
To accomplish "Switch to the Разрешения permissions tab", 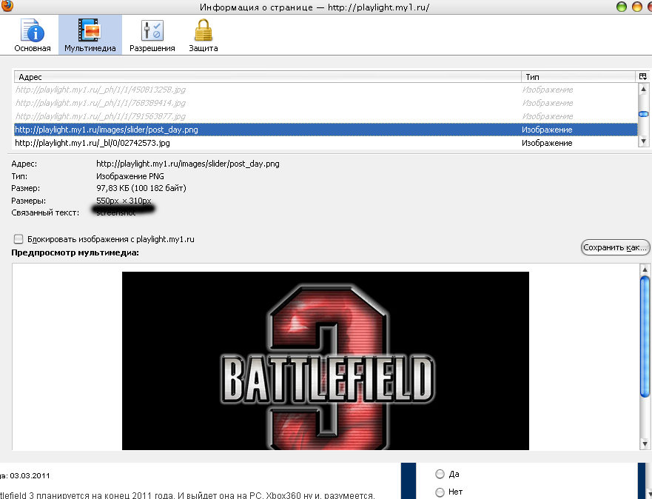I will point(152,36).
